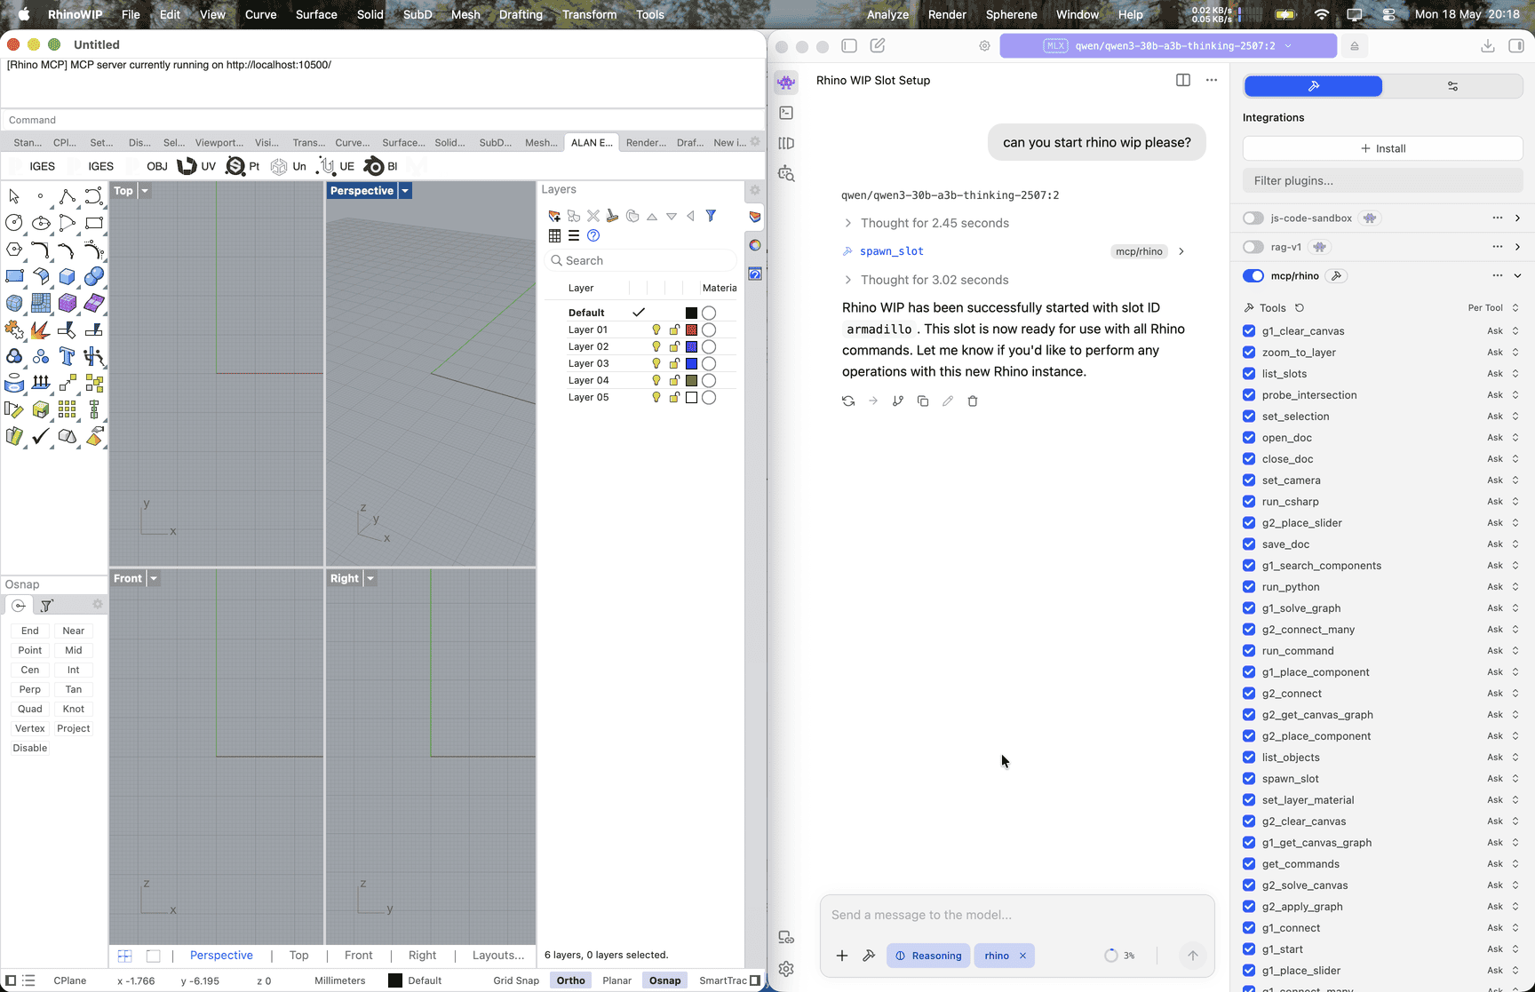Open the Perspective viewport dropdown arrow

tap(405, 191)
